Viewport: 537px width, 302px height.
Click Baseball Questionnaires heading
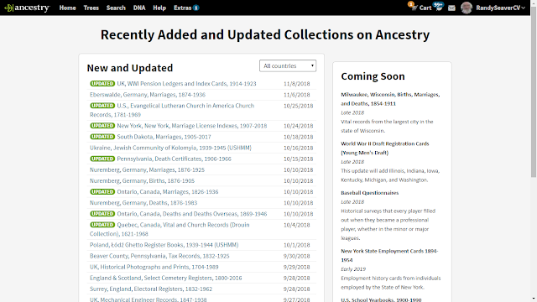tap(369, 193)
